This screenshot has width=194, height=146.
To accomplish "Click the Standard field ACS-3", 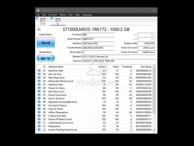I will [x=119, y=57].
